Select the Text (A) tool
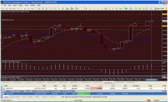 (x=113, y=9)
